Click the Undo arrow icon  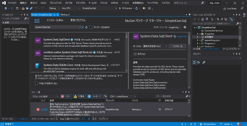tap(36, 8)
